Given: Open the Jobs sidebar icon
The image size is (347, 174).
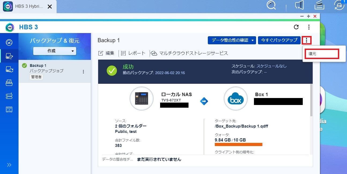Looking at the screenshot, I should 9,83.
